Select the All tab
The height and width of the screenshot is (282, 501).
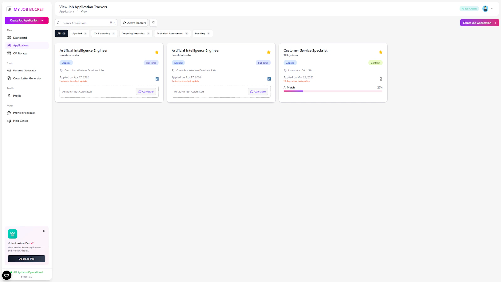pyautogui.click(x=61, y=34)
